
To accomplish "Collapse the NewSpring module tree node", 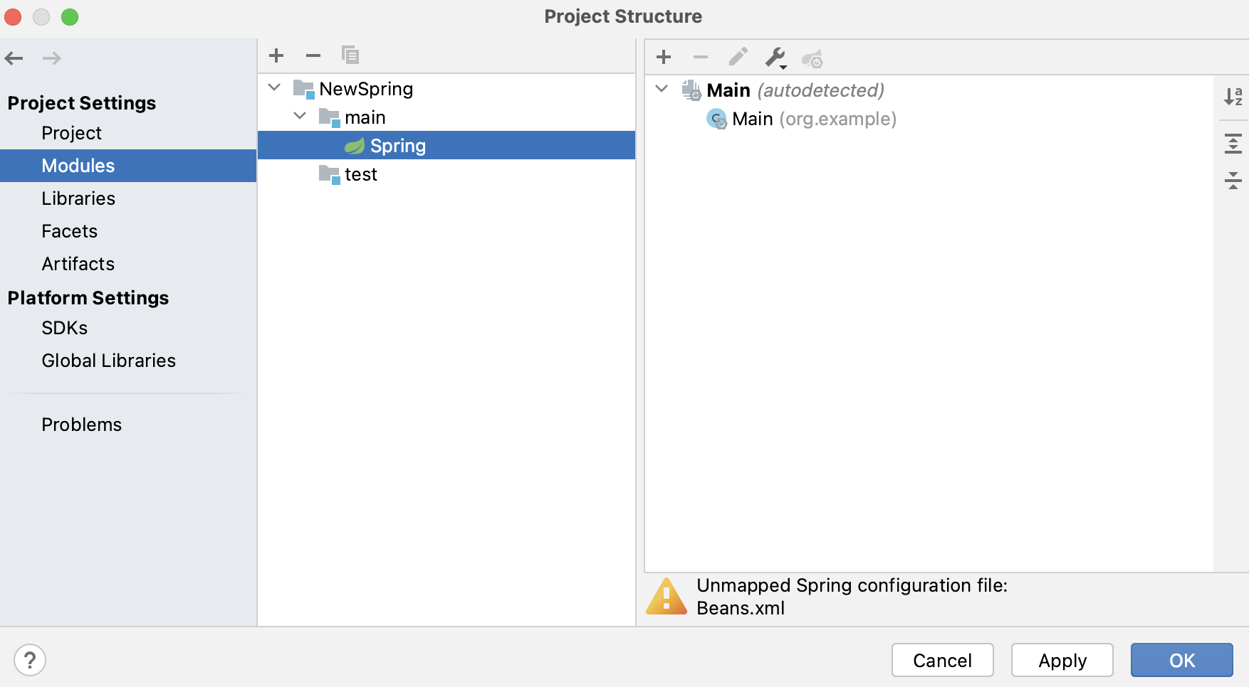I will (275, 87).
